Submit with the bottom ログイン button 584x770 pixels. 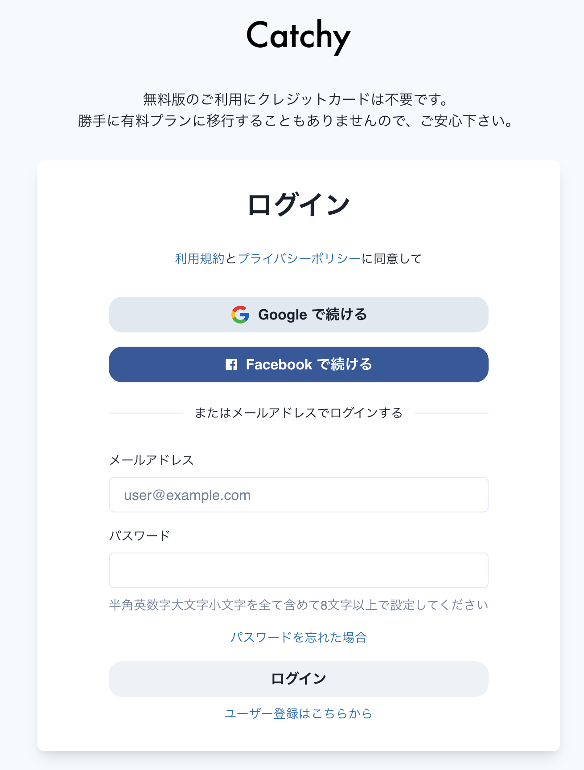point(299,679)
